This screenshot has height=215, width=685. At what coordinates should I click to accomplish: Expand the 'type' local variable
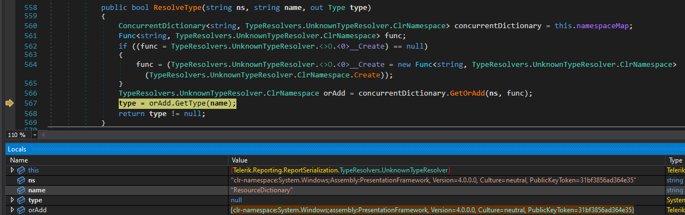coord(13,200)
